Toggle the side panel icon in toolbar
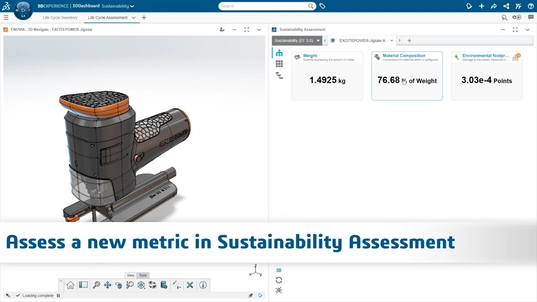The image size is (537, 302). [83, 285]
